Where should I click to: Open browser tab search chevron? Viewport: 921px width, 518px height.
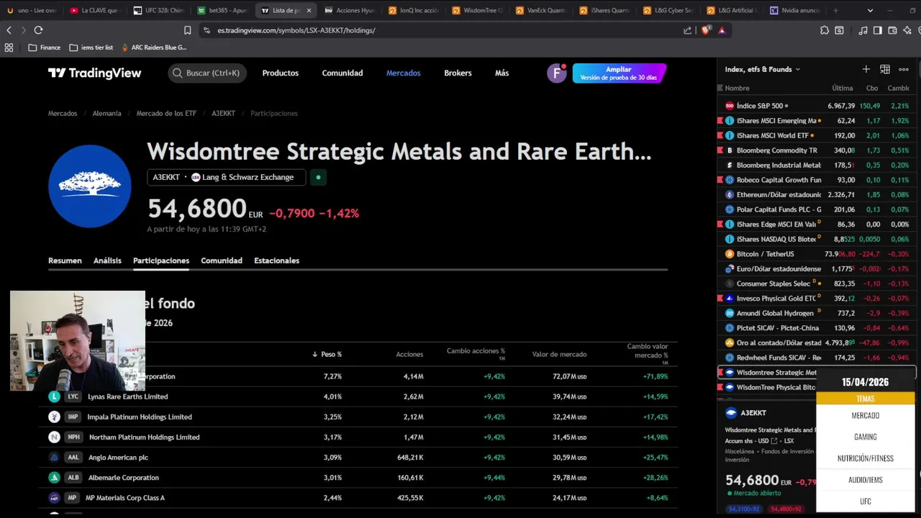(870, 11)
